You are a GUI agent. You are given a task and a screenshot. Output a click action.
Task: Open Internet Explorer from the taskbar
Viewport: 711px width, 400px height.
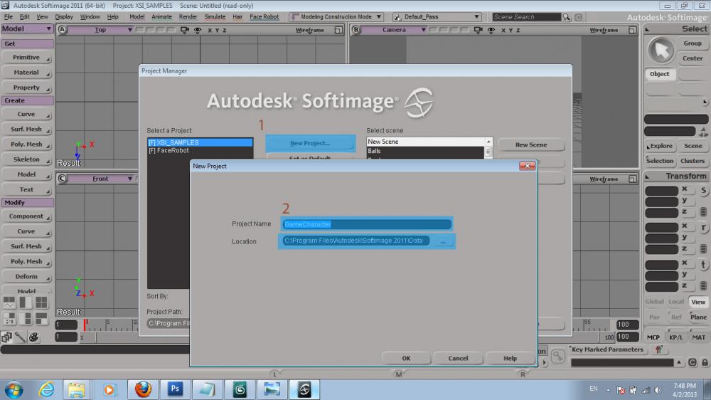pos(46,389)
